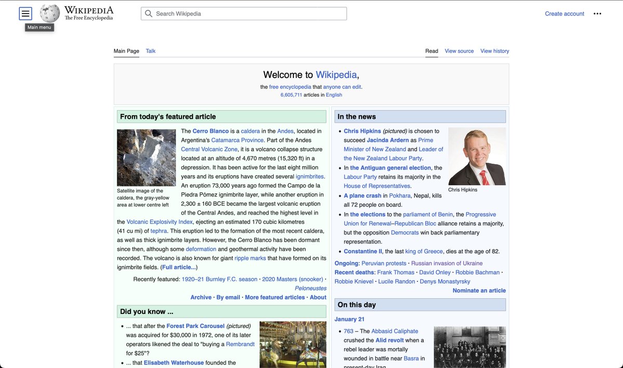Open 1920–21 Burnley F.C. season link
Viewport: 623px width, 368px height.
click(220, 279)
